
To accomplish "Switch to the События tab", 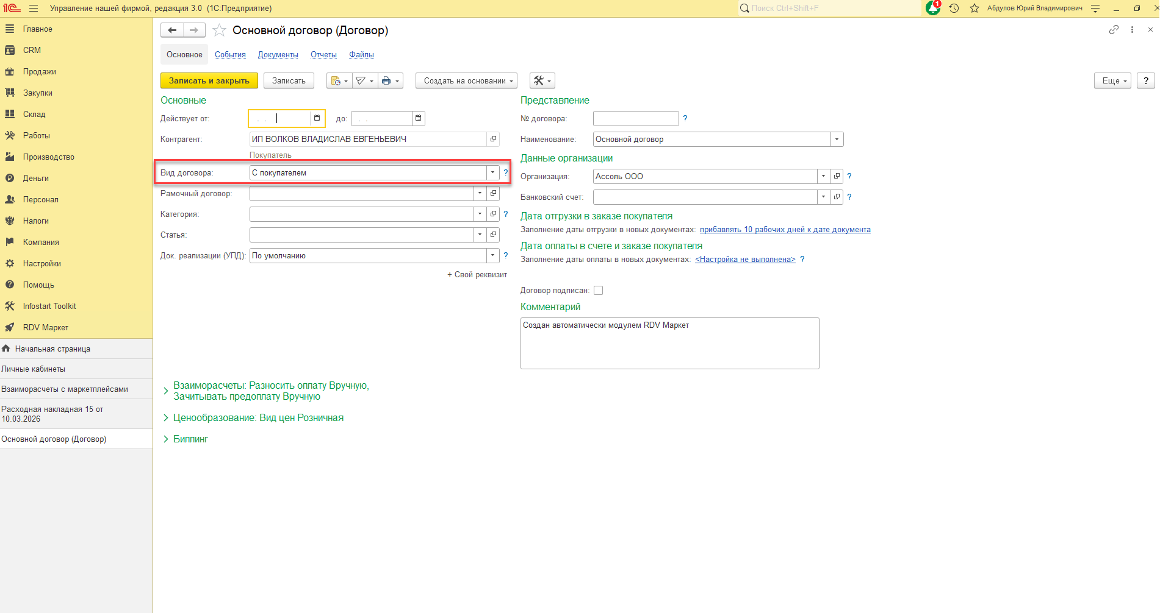I will [x=230, y=55].
